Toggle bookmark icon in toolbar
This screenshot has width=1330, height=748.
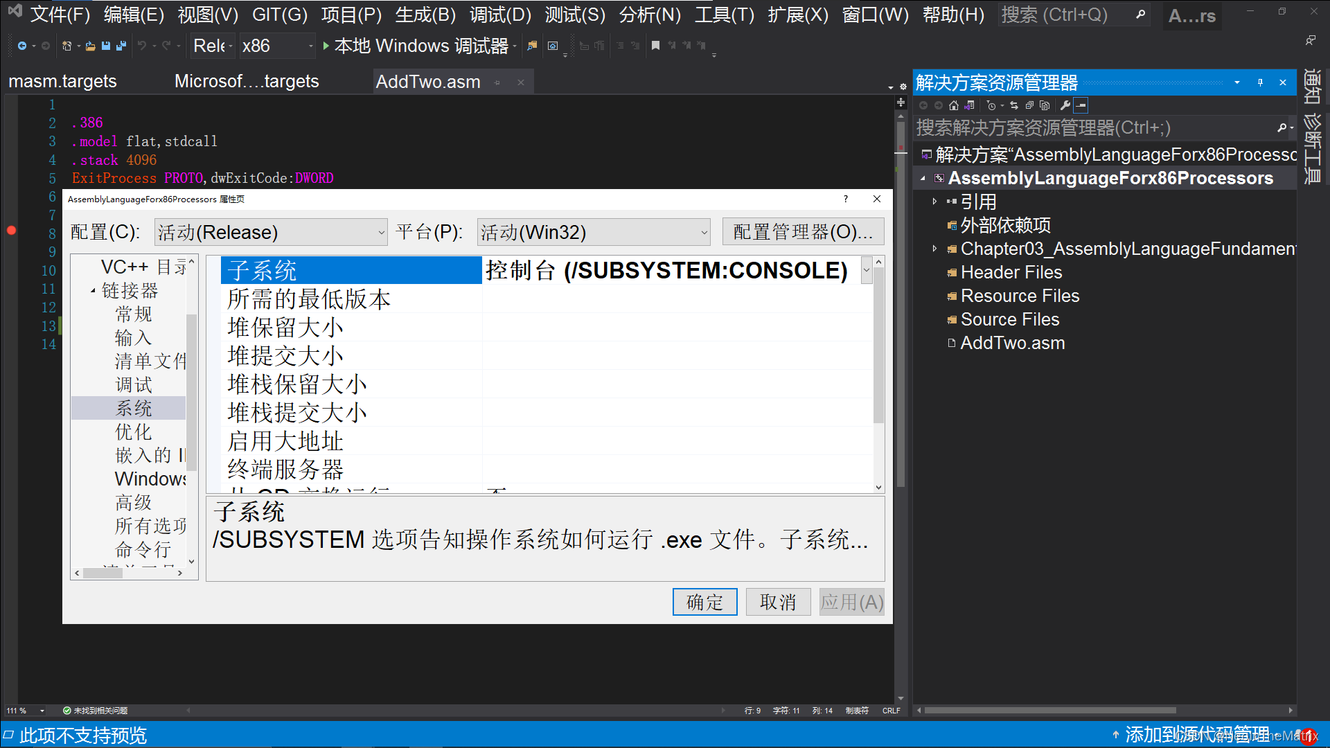(x=655, y=46)
